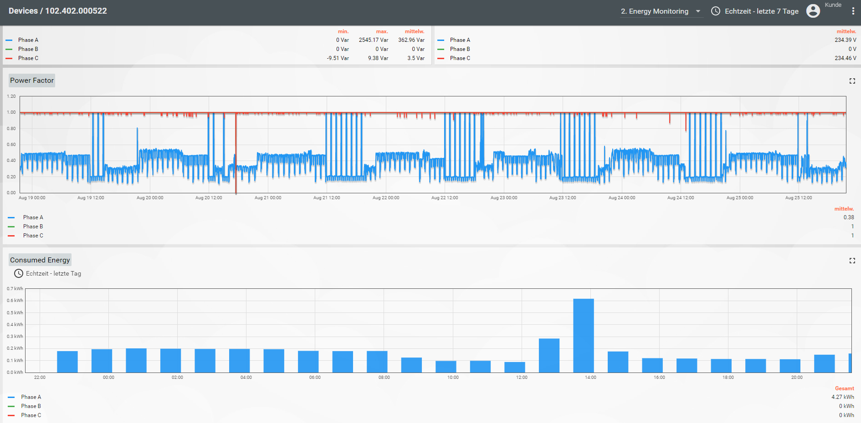The height and width of the screenshot is (423, 861).
Task: Click the 102.402.000522 device name
Action: click(x=76, y=11)
